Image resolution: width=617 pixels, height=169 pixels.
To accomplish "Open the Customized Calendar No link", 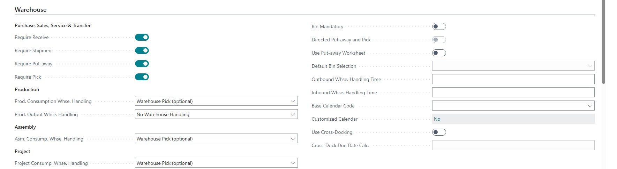I will pyautogui.click(x=437, y=119).
